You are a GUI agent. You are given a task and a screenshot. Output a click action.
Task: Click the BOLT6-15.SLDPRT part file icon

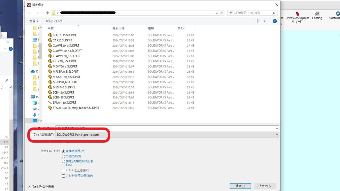50,35
